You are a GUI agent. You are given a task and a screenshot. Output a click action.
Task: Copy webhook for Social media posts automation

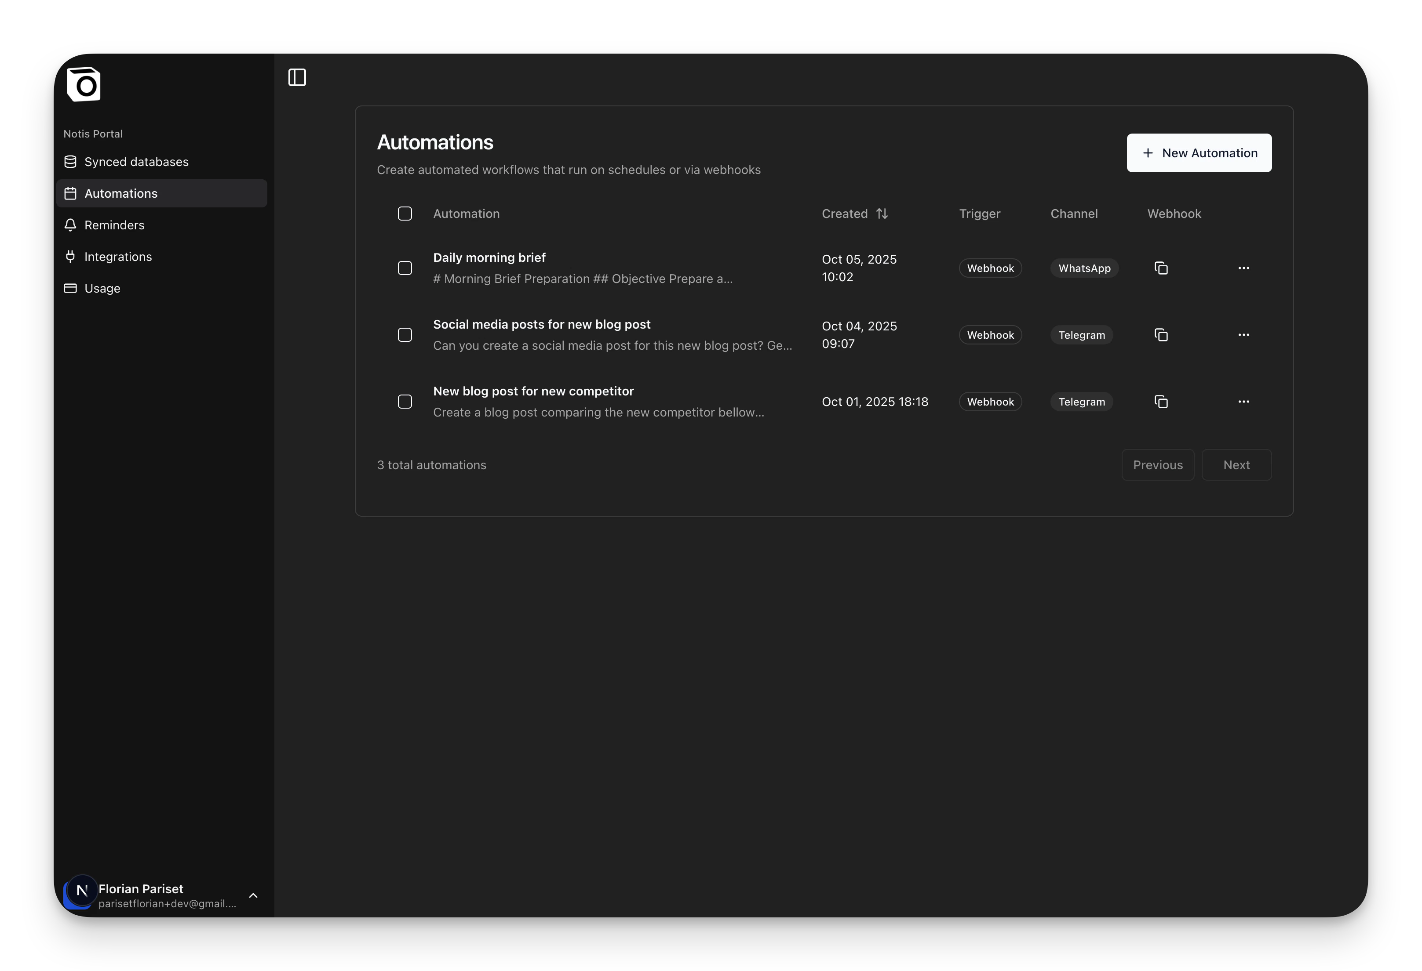1161,335
